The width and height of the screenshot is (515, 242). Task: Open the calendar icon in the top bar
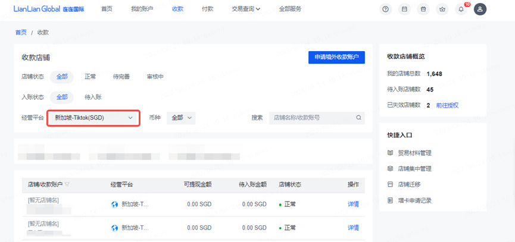(x=423, y=9)
